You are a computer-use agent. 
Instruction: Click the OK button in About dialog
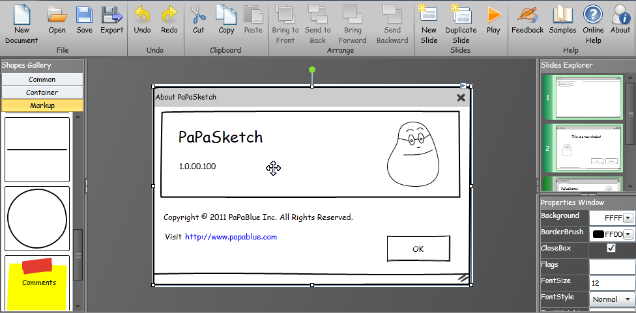coord(418,249)
